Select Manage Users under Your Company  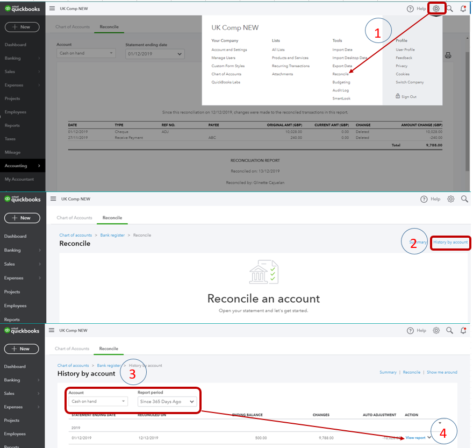pyautogui.click(x=223, y=58)
